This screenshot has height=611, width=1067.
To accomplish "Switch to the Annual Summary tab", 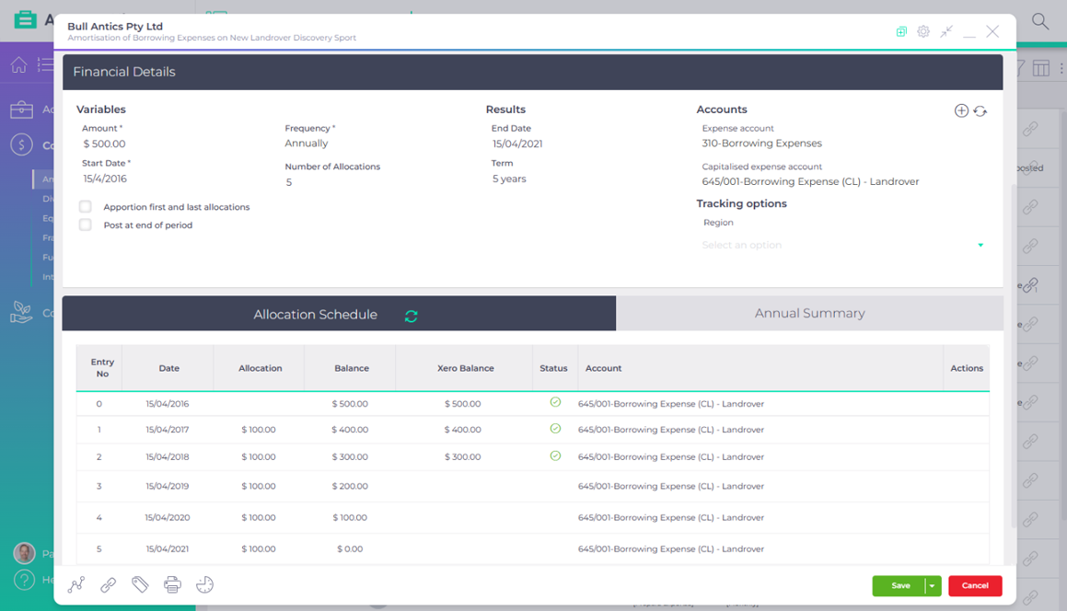I will point(808,313).
